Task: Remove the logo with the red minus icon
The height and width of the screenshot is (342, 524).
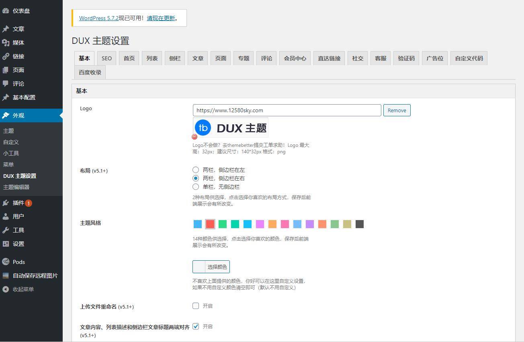Action: pyautogui.click(x=195, y=136)
